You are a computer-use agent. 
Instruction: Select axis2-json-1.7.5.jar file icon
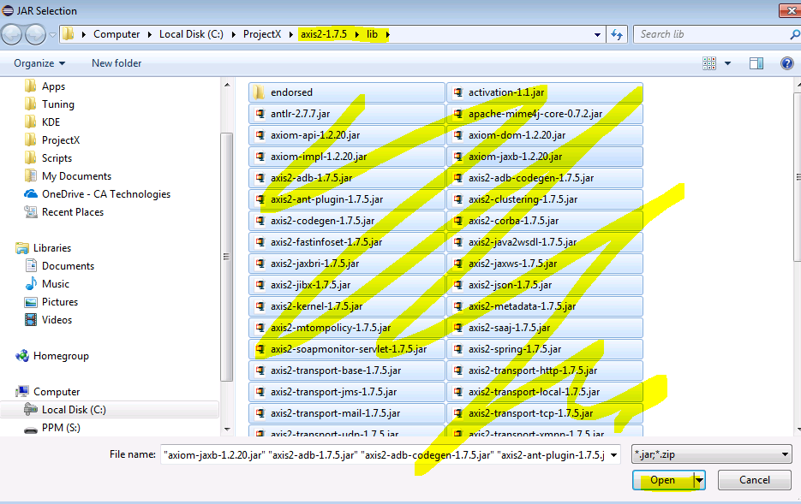coord(458,285)
